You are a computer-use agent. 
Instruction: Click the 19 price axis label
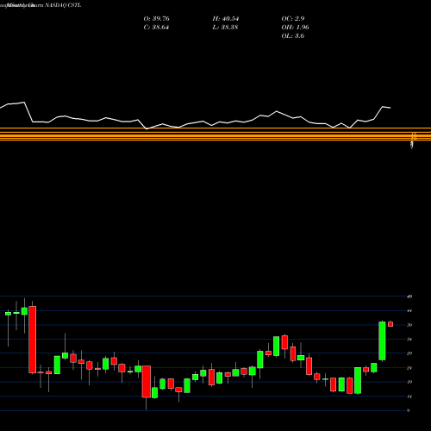tap(409, 382)
